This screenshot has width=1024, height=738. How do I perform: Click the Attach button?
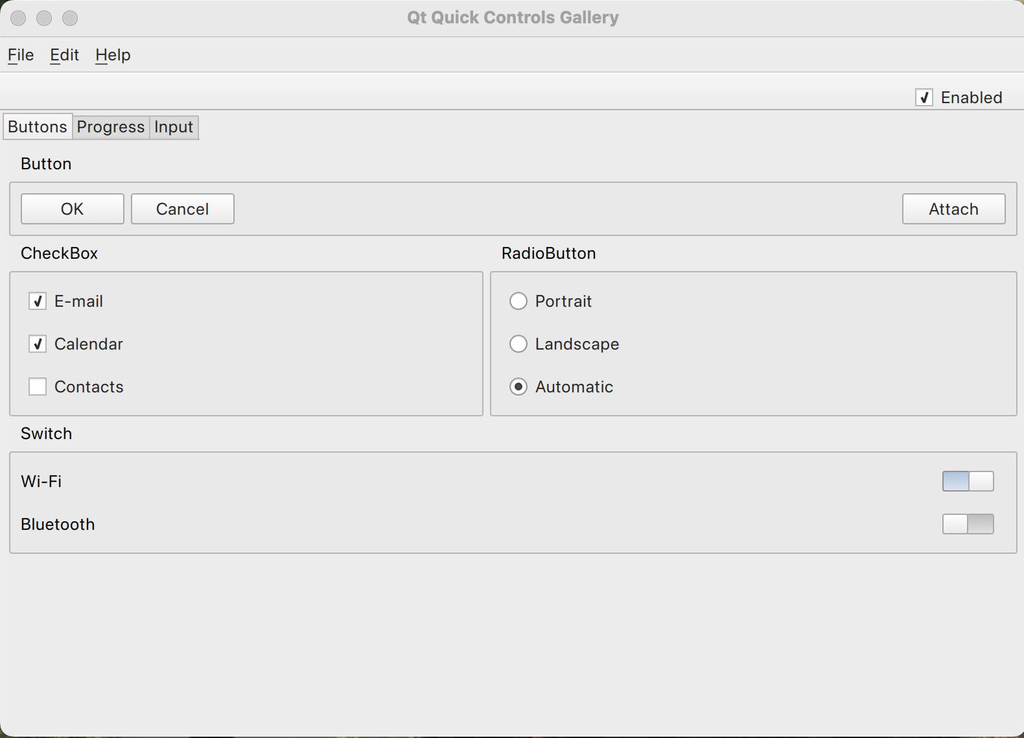tap(953, 209)
